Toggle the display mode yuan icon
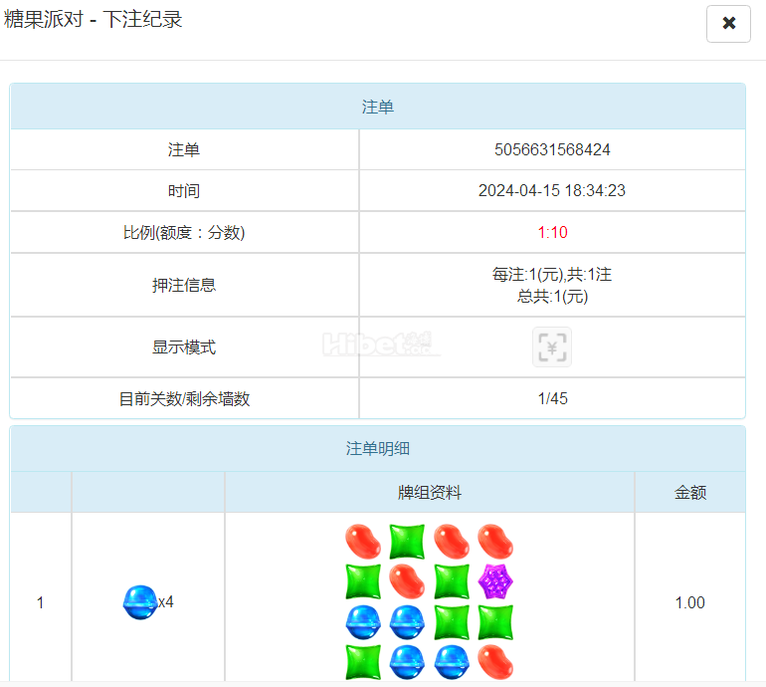The image size is (766, 687). tap(552, 347)
